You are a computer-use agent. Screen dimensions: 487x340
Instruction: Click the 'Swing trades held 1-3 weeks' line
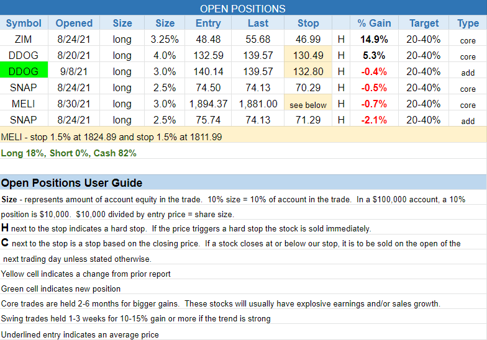[135, 319]
